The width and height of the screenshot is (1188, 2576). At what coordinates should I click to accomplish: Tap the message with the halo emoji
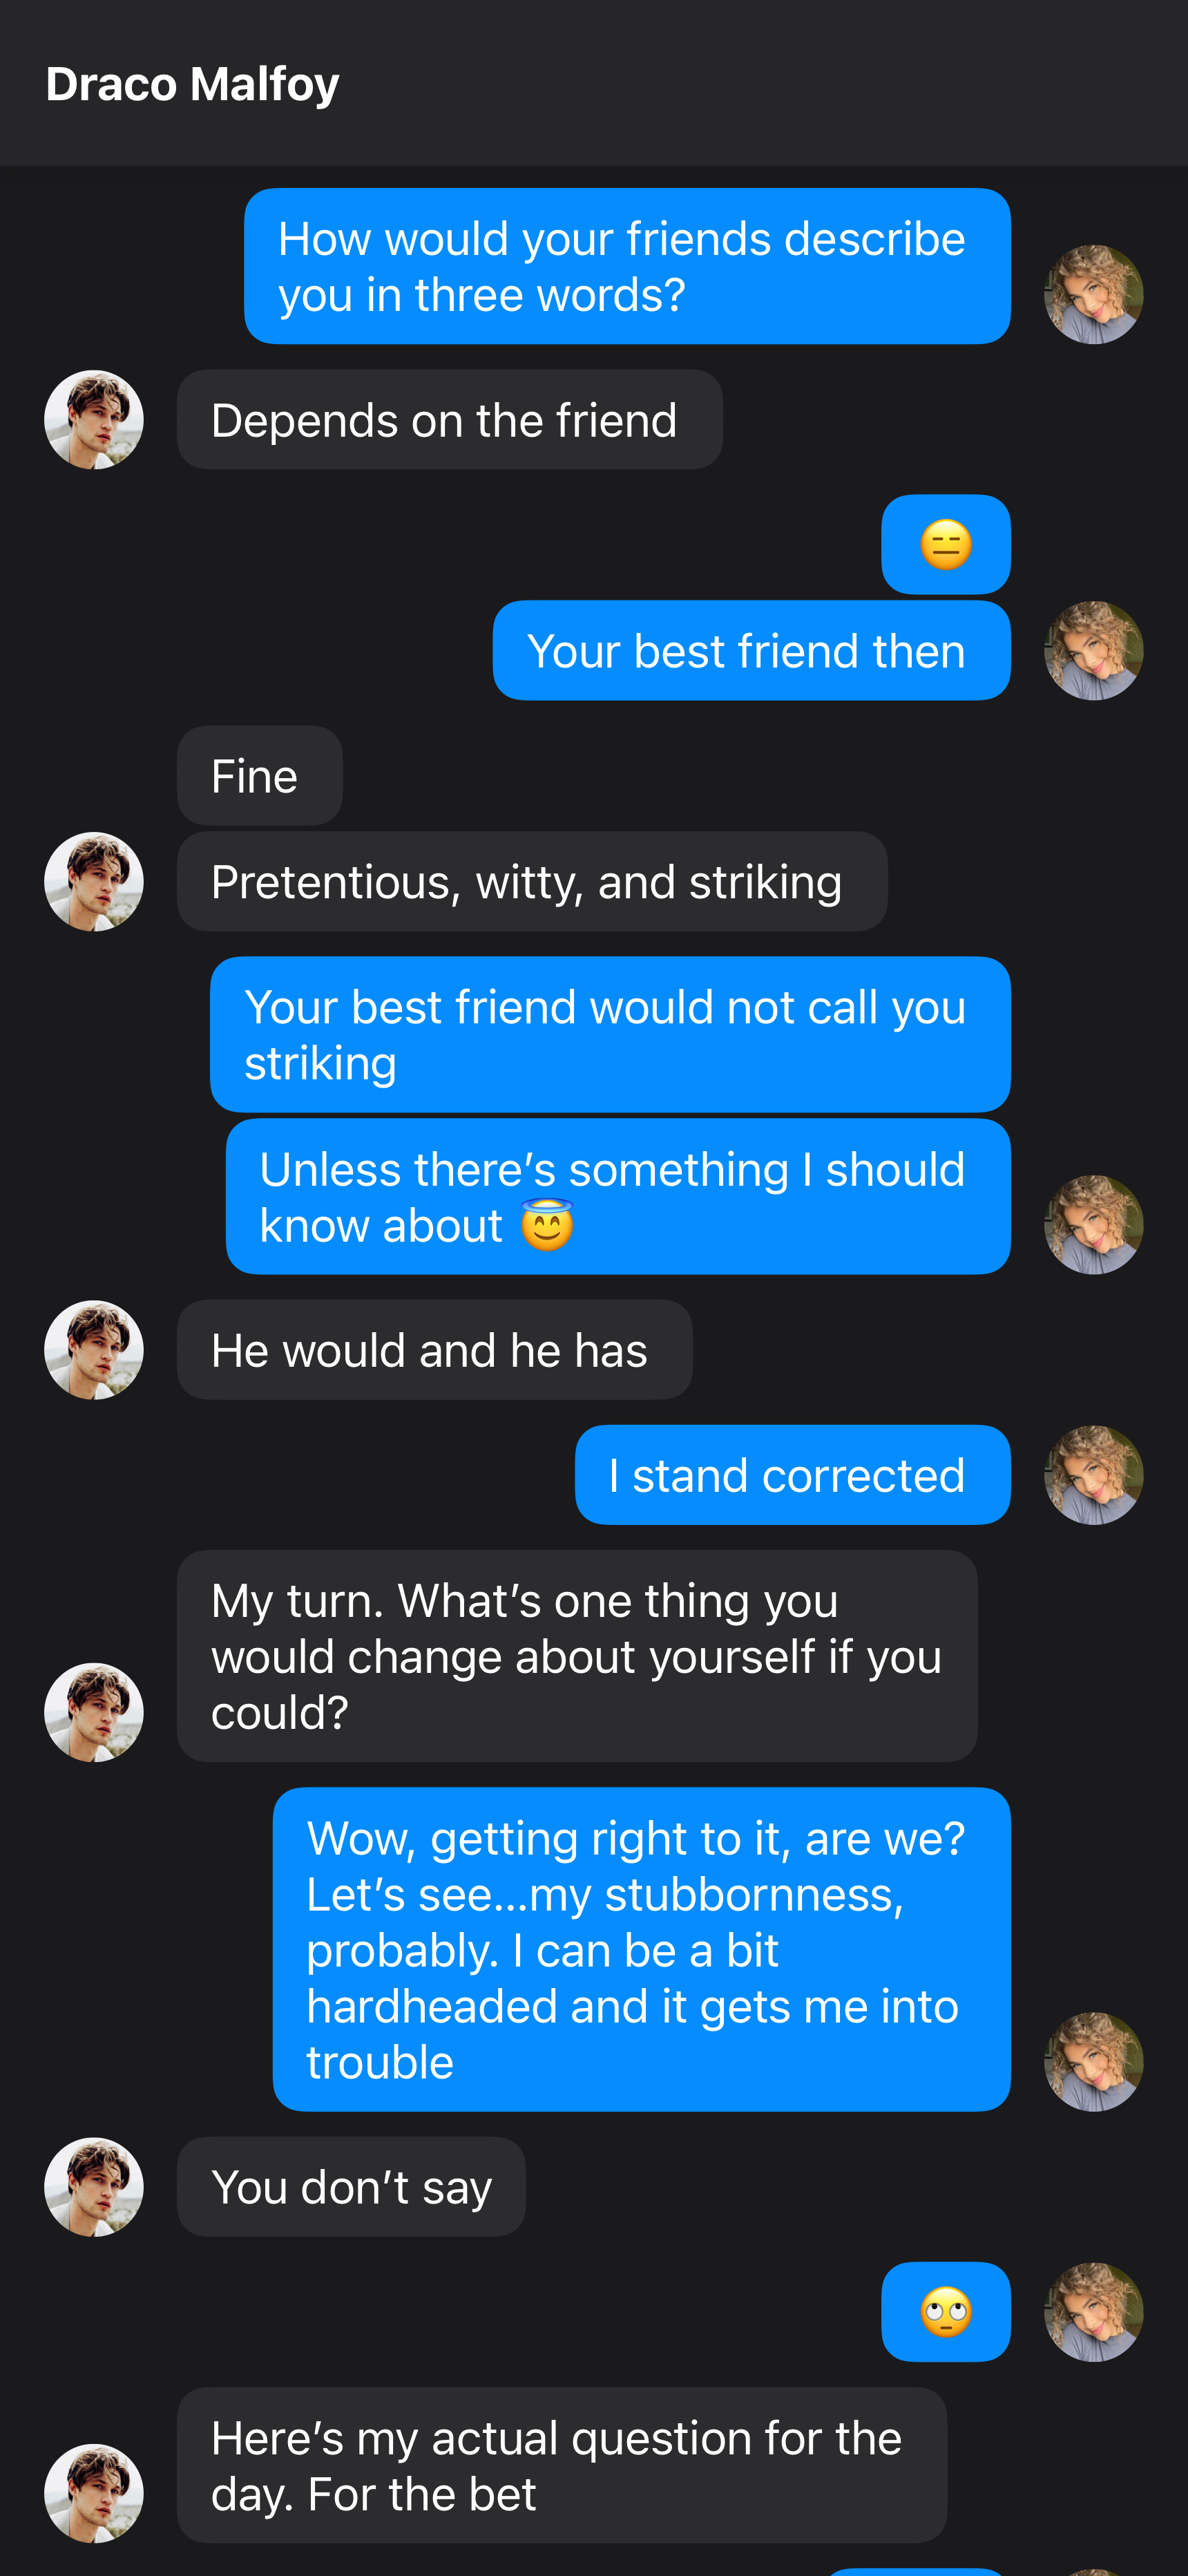pyautogui.click(x=617, y=1197)
